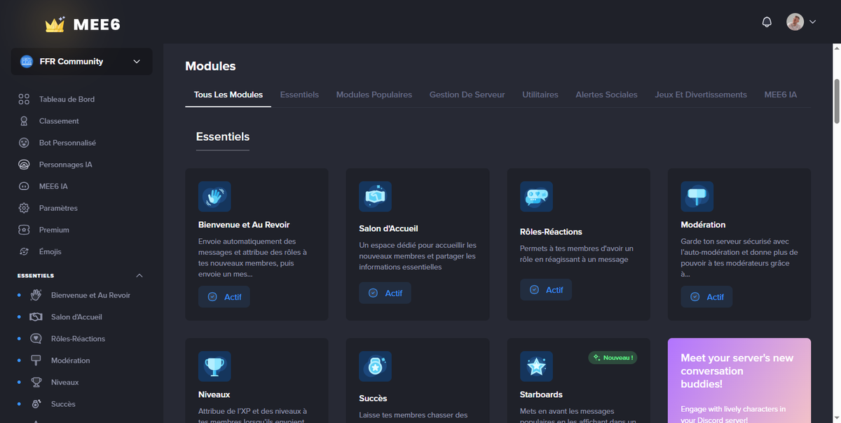
Task: Switch to the Essentiels tab
Action: [299, 95]
